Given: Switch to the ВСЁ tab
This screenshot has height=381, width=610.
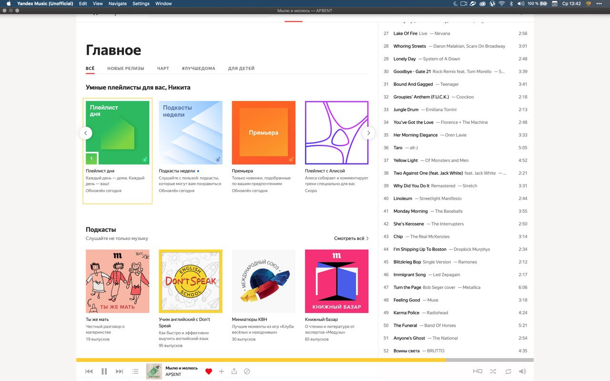Looking at the screenshot, I should (x=90, y=69).
